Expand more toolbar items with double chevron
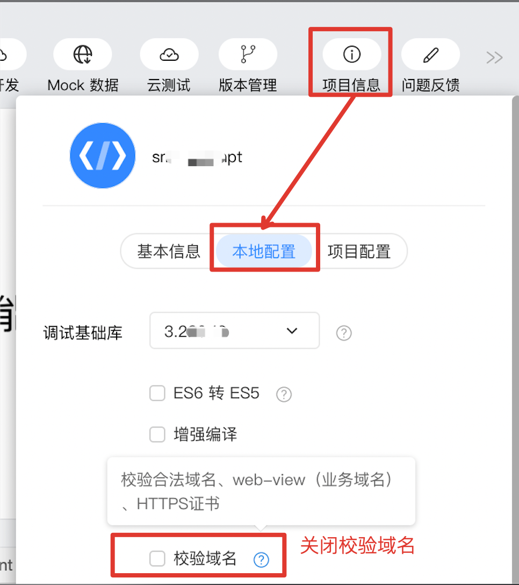The width and height of the screenshot is (519, 585). (494, 58)
